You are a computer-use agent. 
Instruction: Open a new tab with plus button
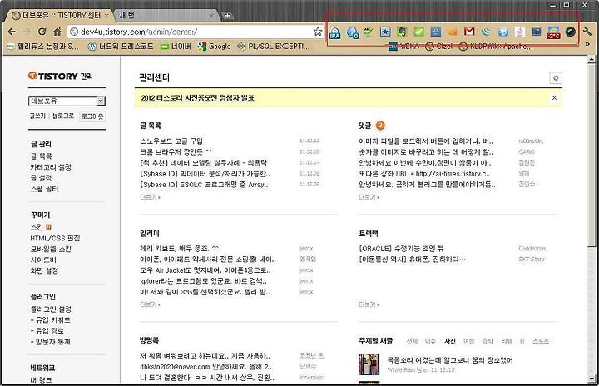227,16
